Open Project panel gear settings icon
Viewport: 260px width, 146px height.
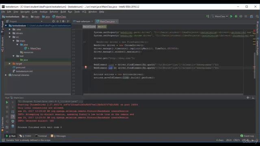tap(63, 21)
